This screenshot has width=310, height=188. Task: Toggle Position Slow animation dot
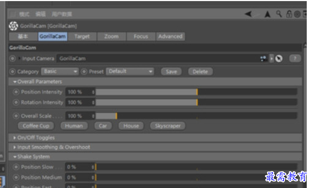(x=16, y=167)
